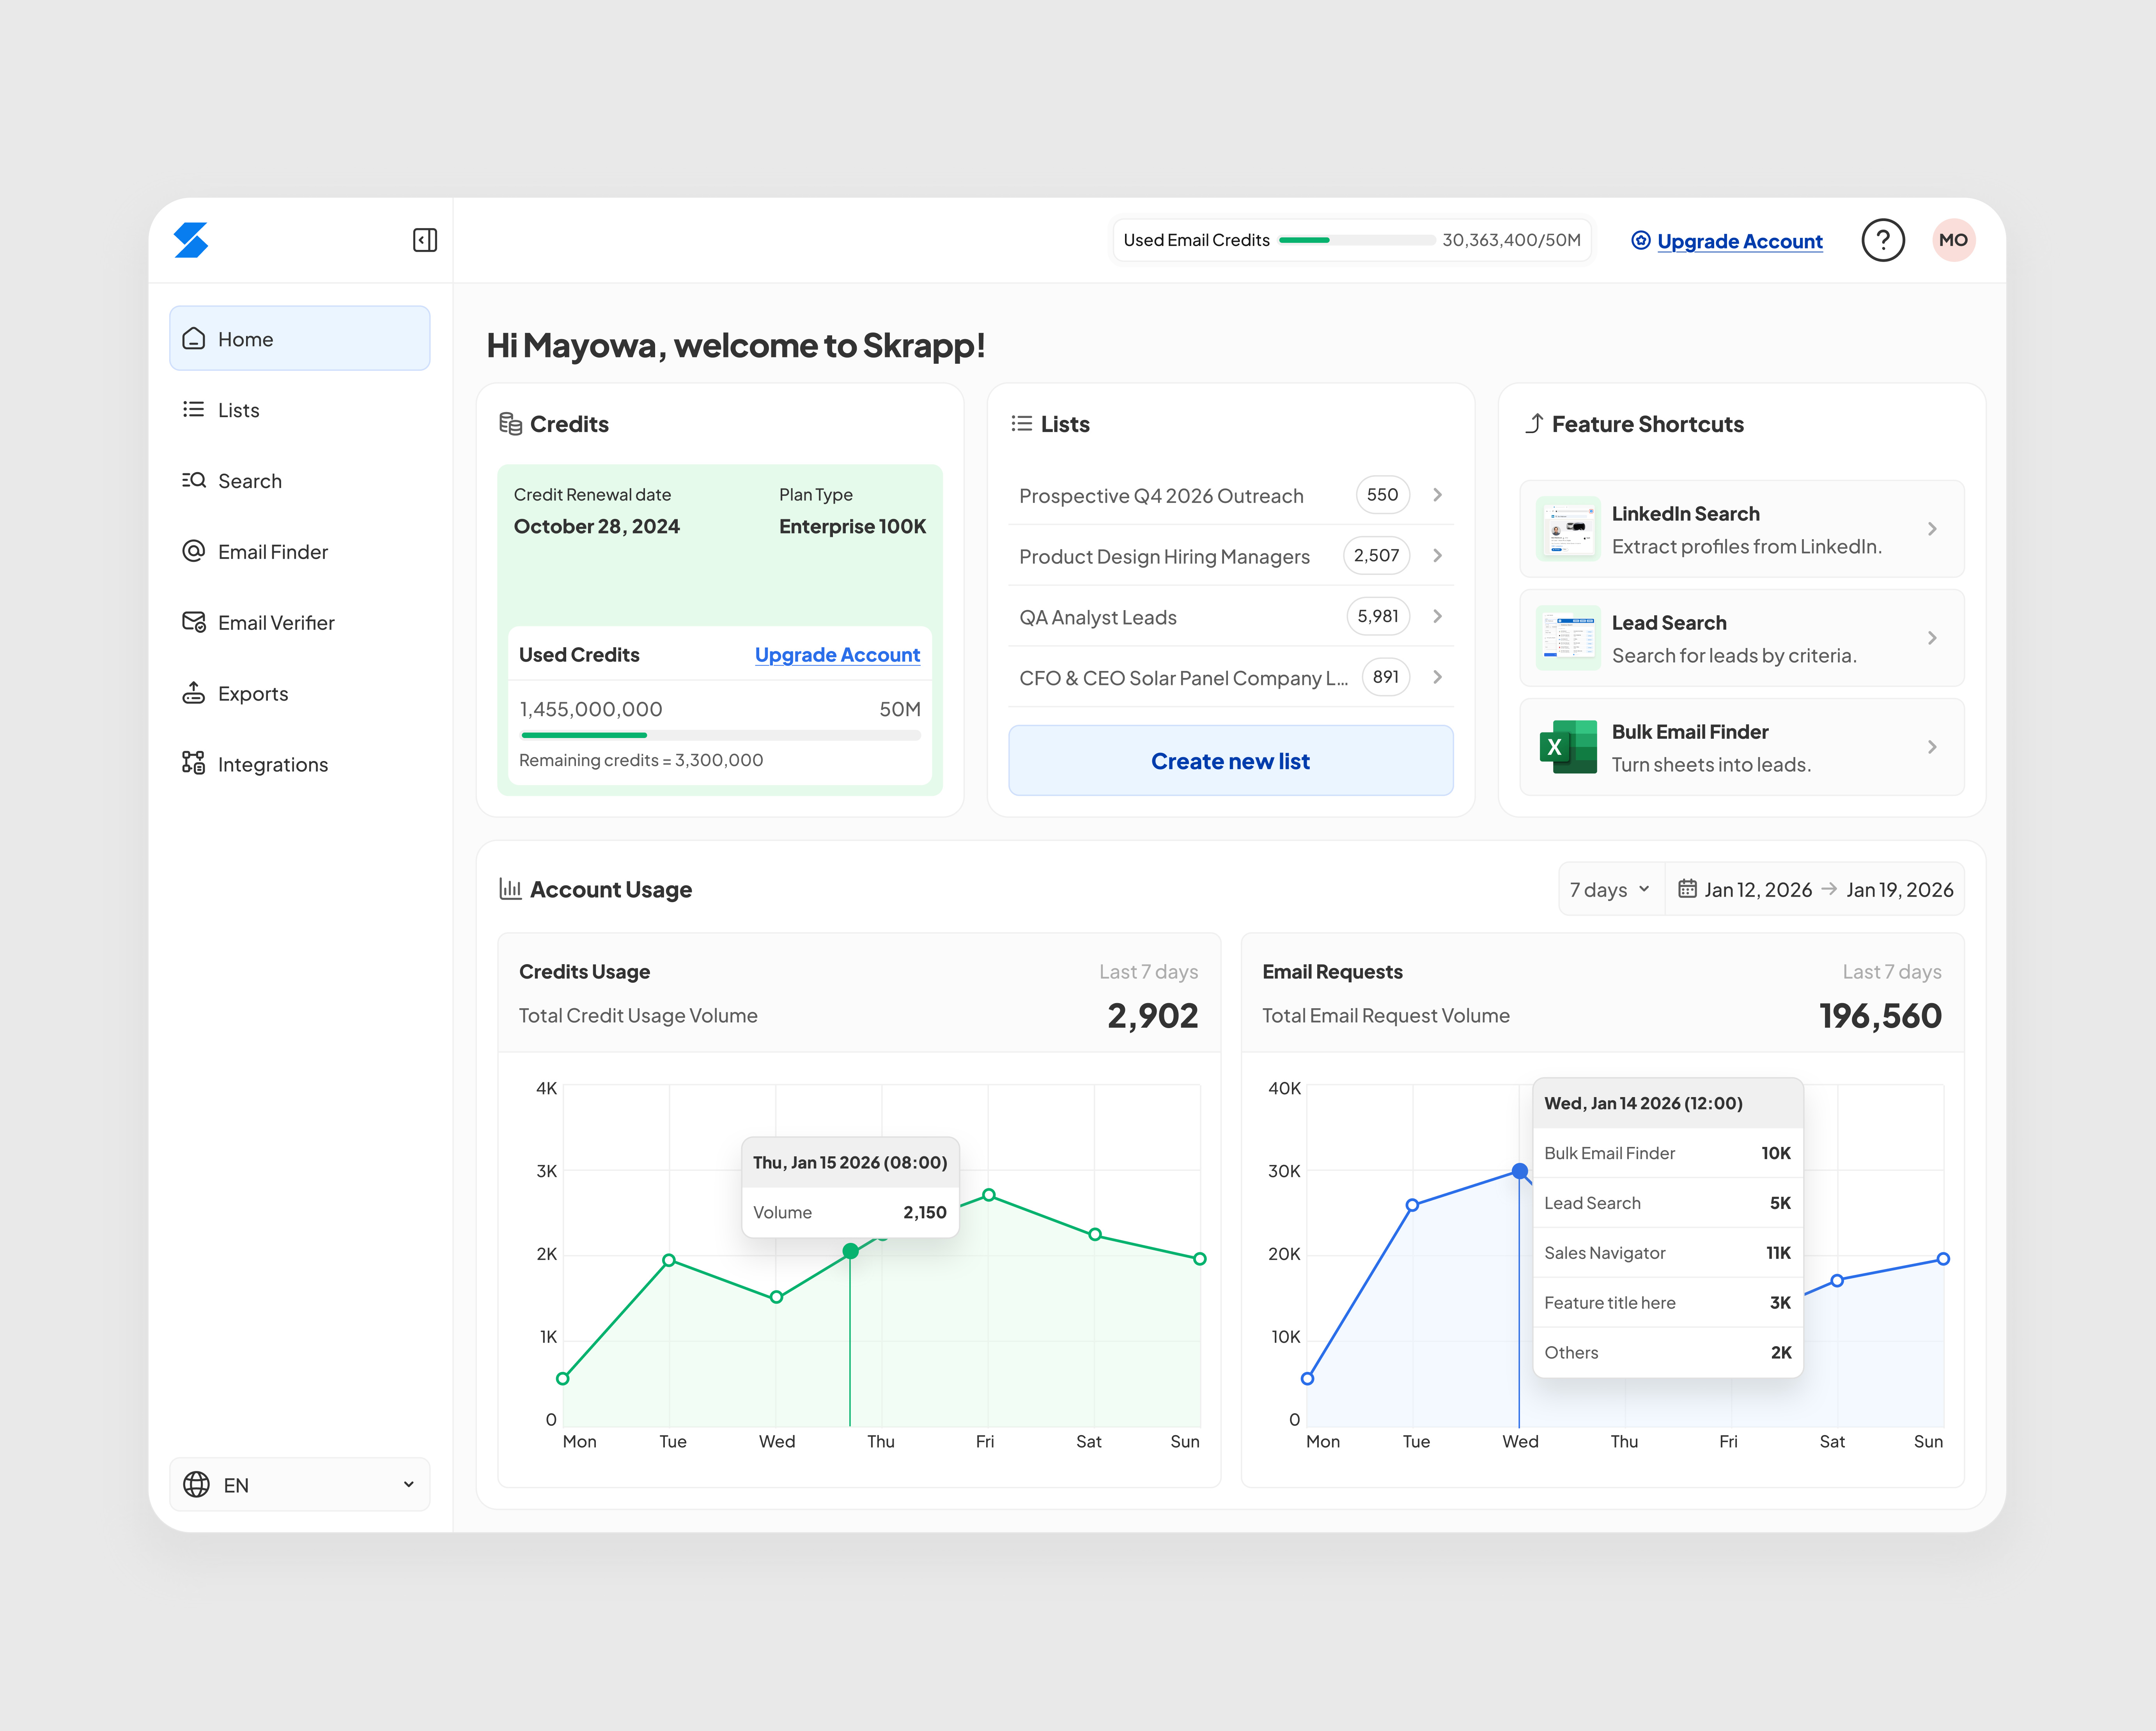Click the Jan 12, 2026 date range field
The height and width of the screenshot is (1731, 2156).
click(x=1757, y=888)
